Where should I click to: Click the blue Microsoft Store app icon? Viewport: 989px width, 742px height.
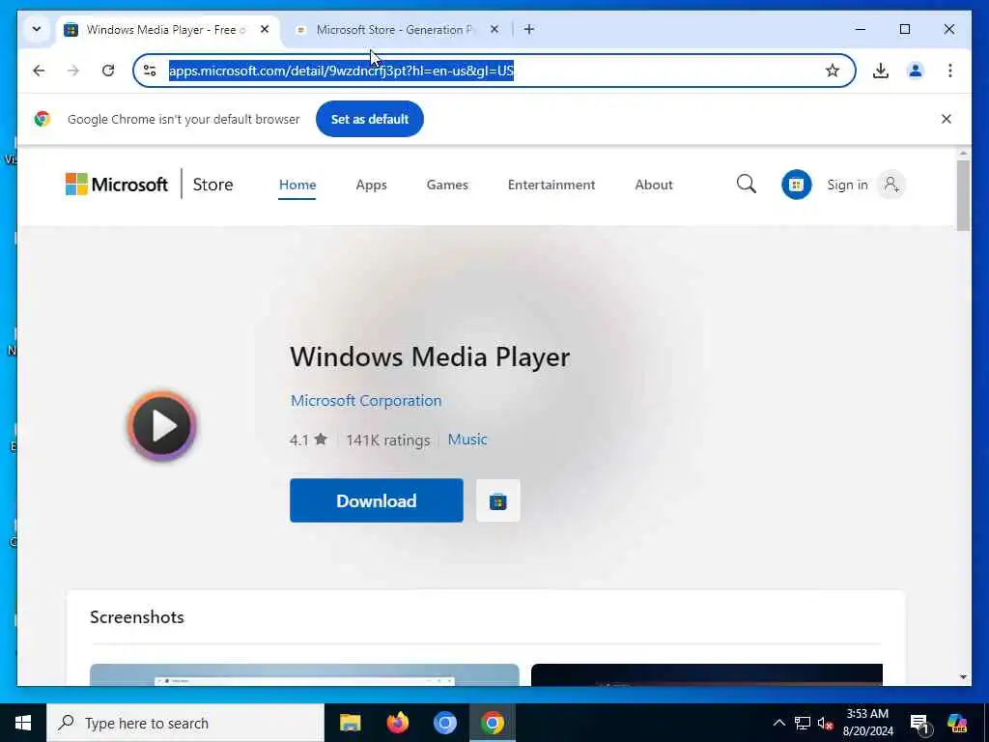click(796, 185)
